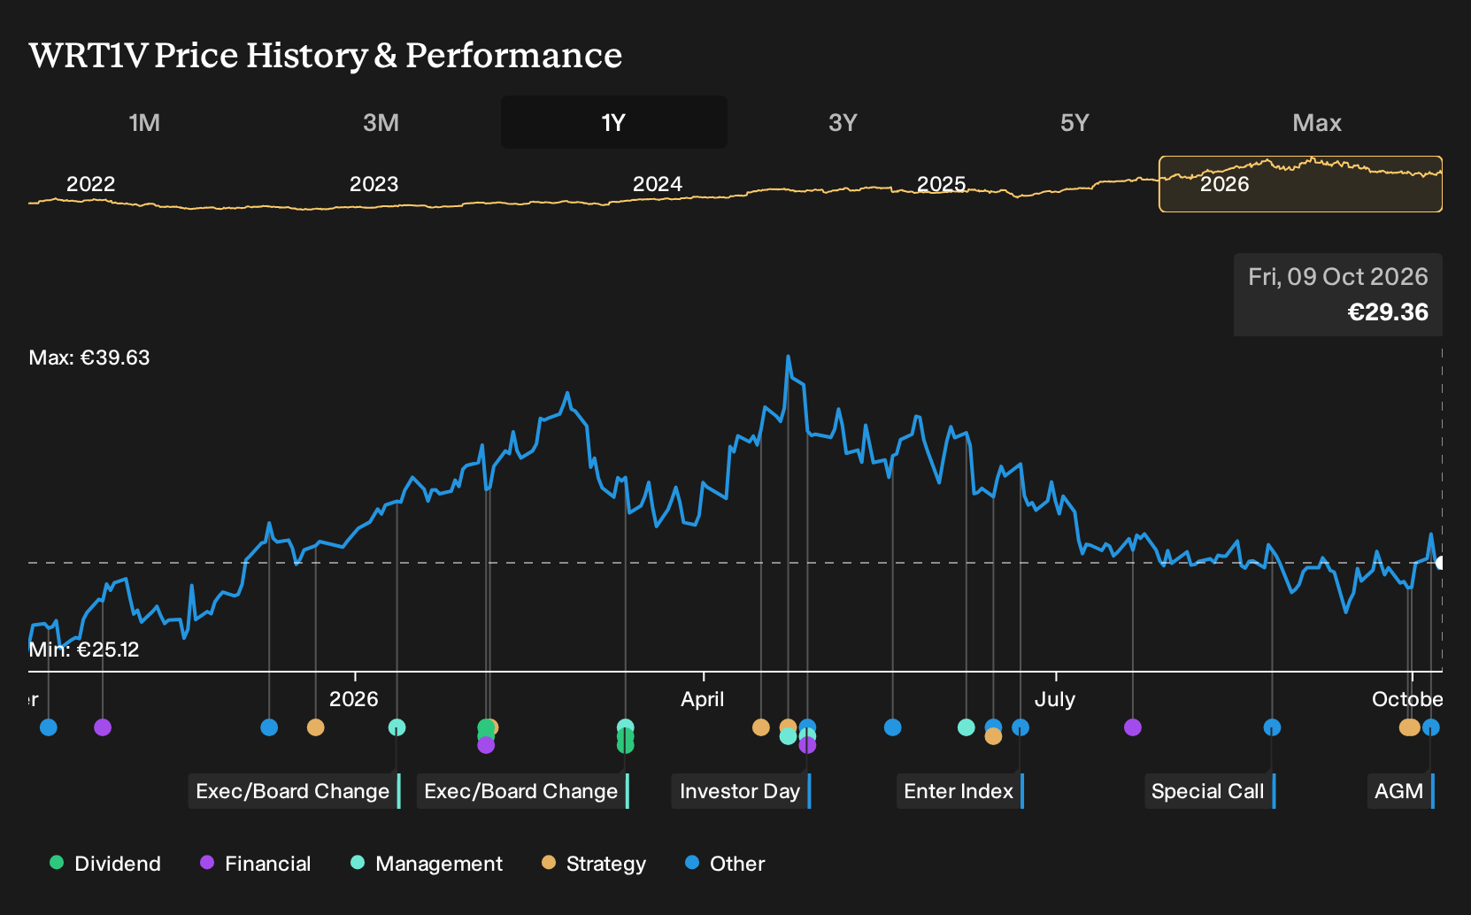Toggle the Strategy legend filter
This screenshot has width=1471, height=915.
pyautogui.click(x=593, y=864)
